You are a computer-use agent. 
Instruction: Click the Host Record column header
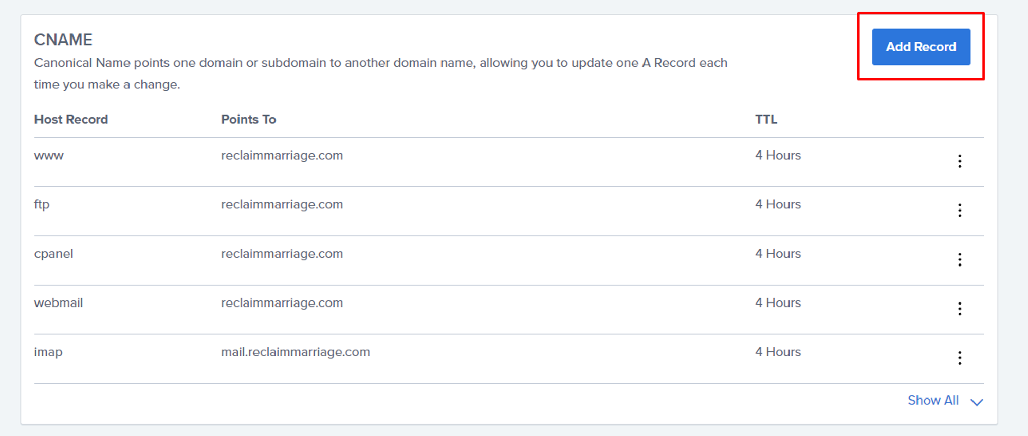(x=71, y=119)
